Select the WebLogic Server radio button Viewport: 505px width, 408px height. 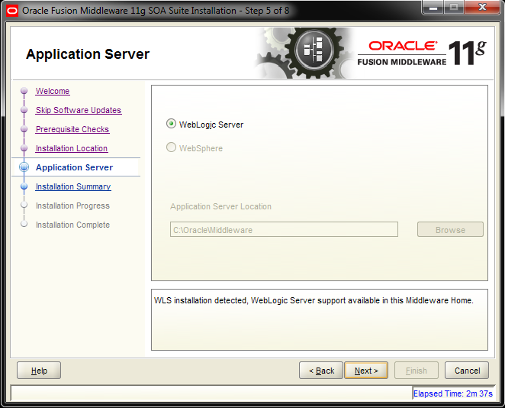[x=171, y=124]
